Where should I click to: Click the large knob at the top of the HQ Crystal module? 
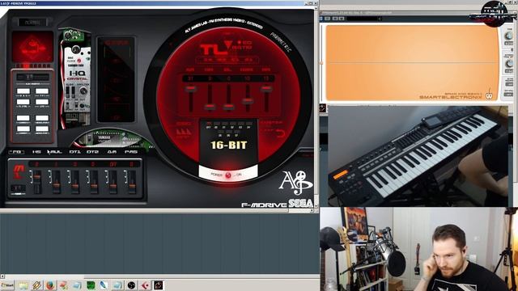76,49
